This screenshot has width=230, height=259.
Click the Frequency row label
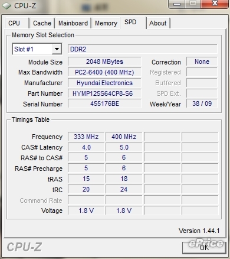(47, 137)
